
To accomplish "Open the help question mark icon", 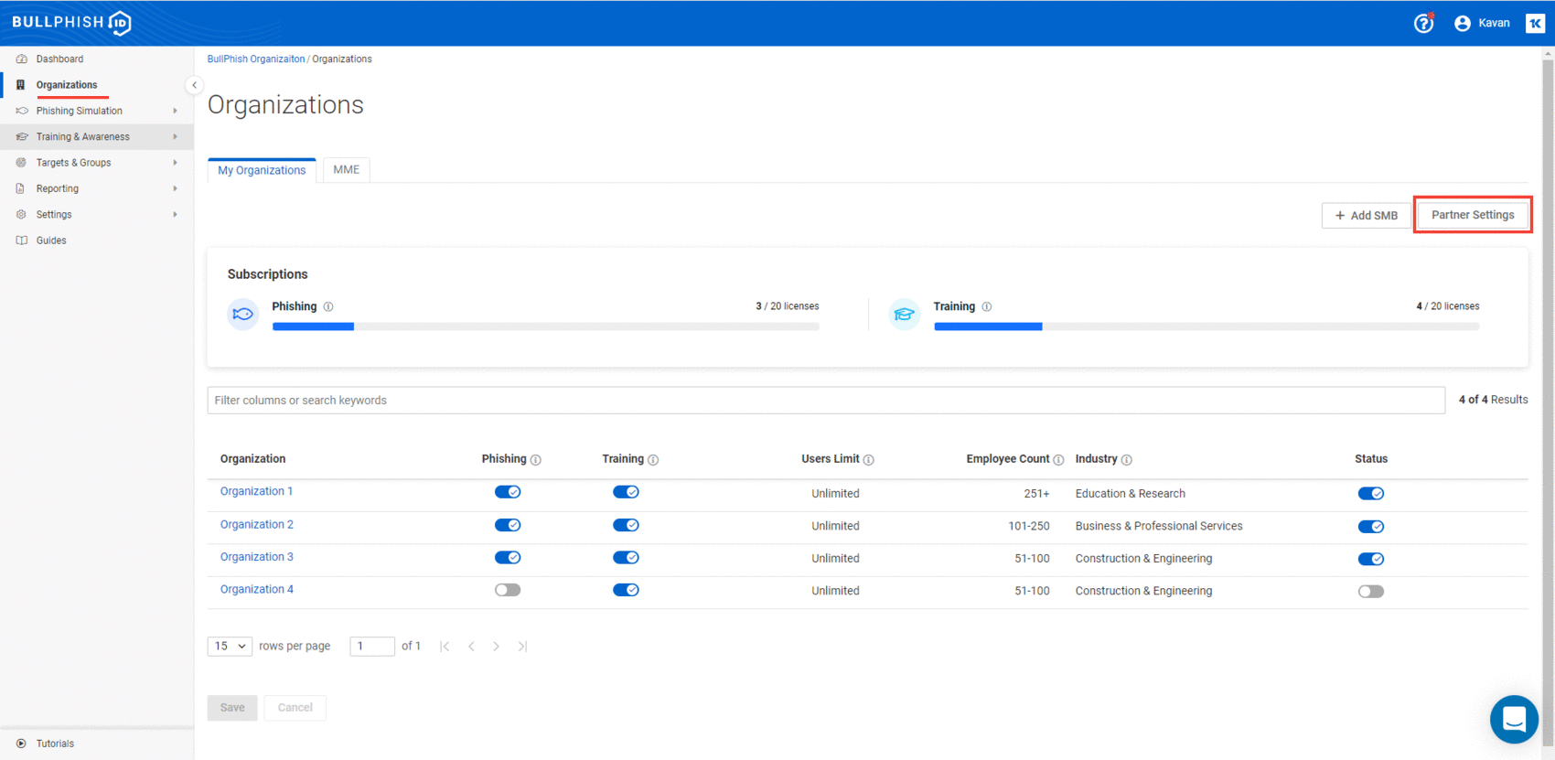I will 1423,23.
